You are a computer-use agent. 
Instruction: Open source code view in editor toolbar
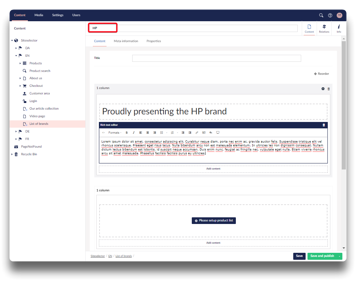[x=103, y=133]
